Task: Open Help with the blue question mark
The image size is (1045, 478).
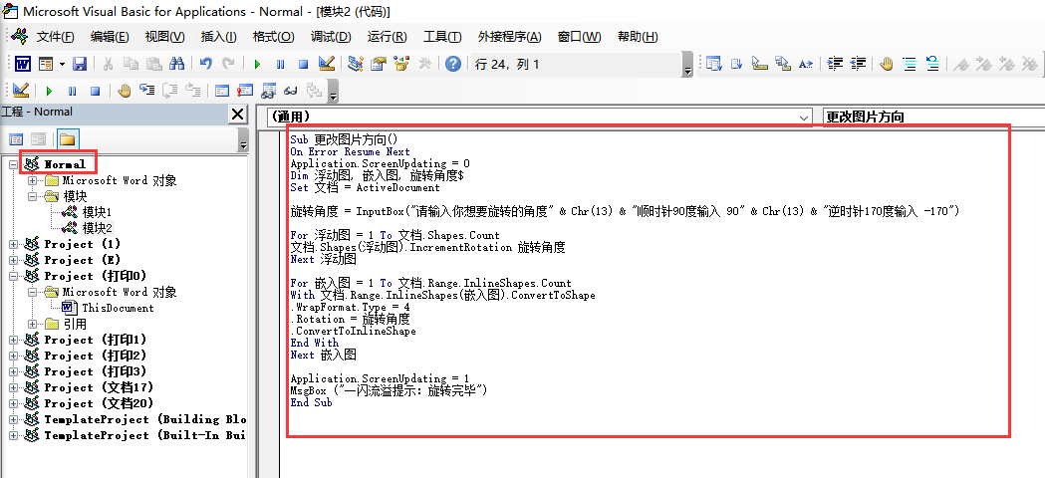Action: tap(453, 64)
